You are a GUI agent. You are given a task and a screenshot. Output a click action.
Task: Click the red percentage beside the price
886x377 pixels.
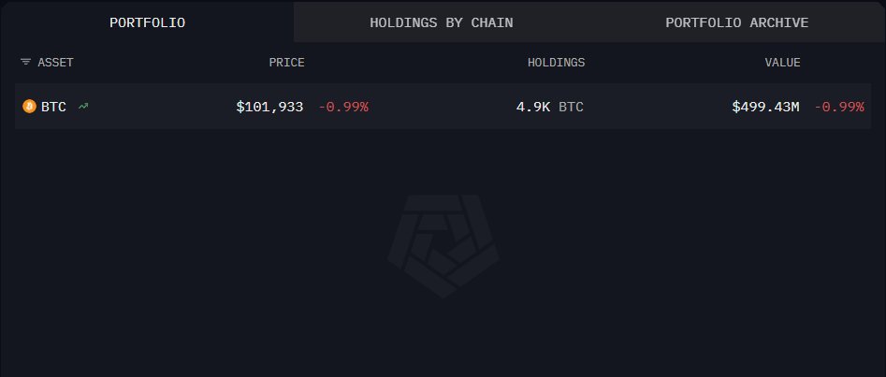pyautogui.click(x=343, y=107)
